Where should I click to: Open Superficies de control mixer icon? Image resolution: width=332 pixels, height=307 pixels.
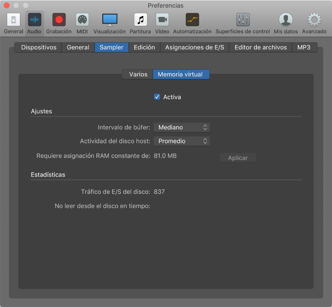pos(243,20)
